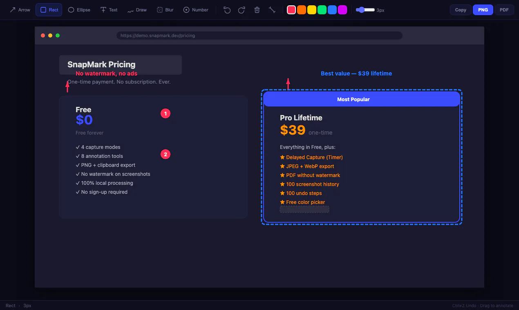Click '100% local processing' line

tap(104, 183)
